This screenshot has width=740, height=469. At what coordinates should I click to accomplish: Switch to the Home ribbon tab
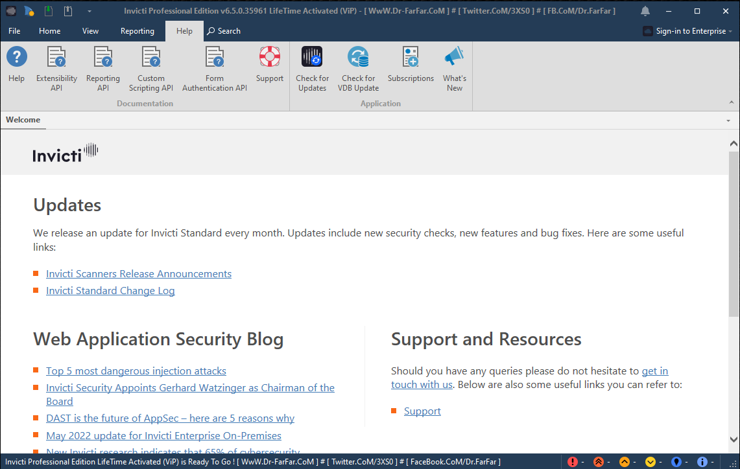pyautogui.click(x=49, y=31)
